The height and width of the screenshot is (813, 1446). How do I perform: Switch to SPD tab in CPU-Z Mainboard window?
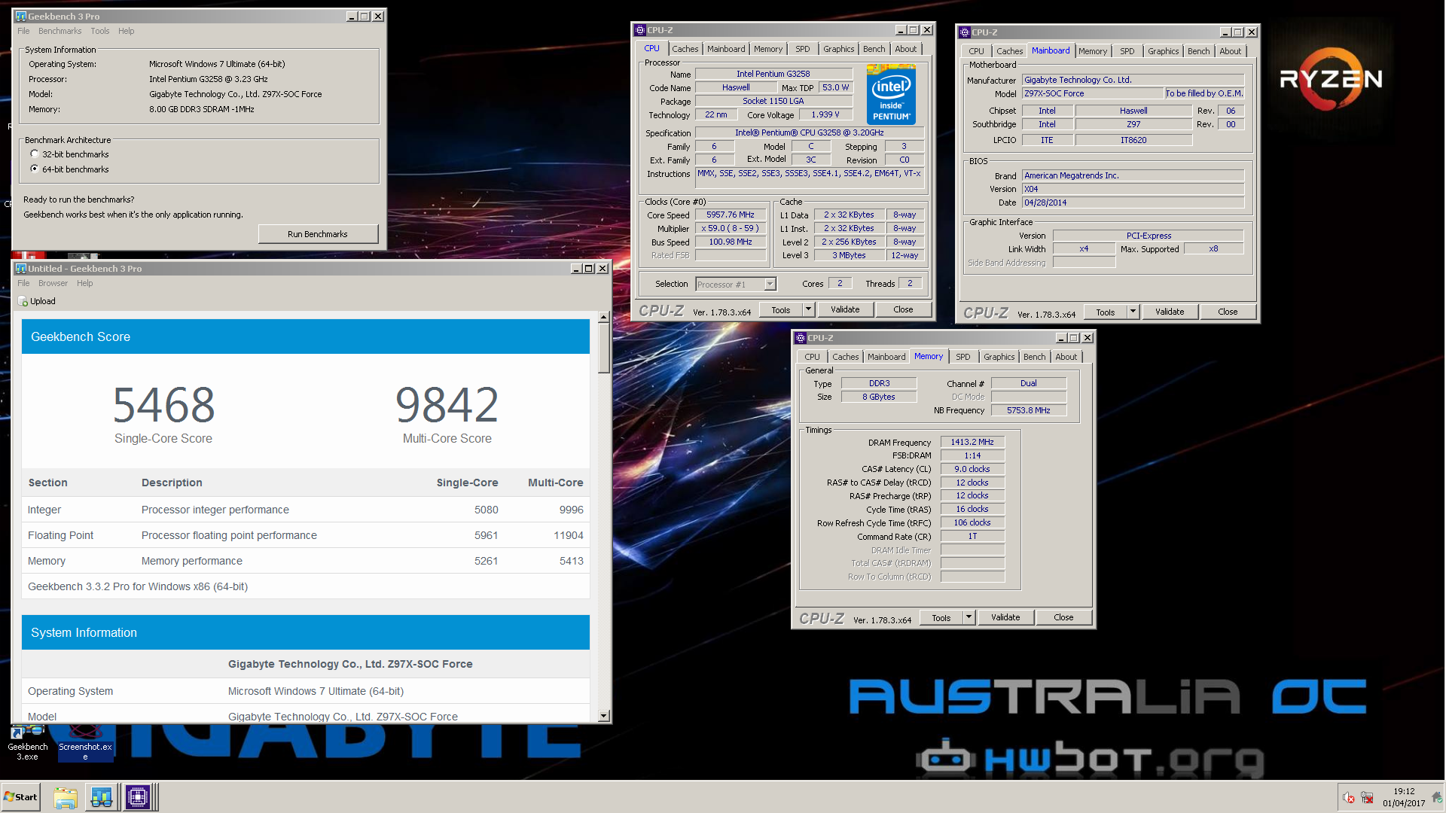[x=1127, y=51]
